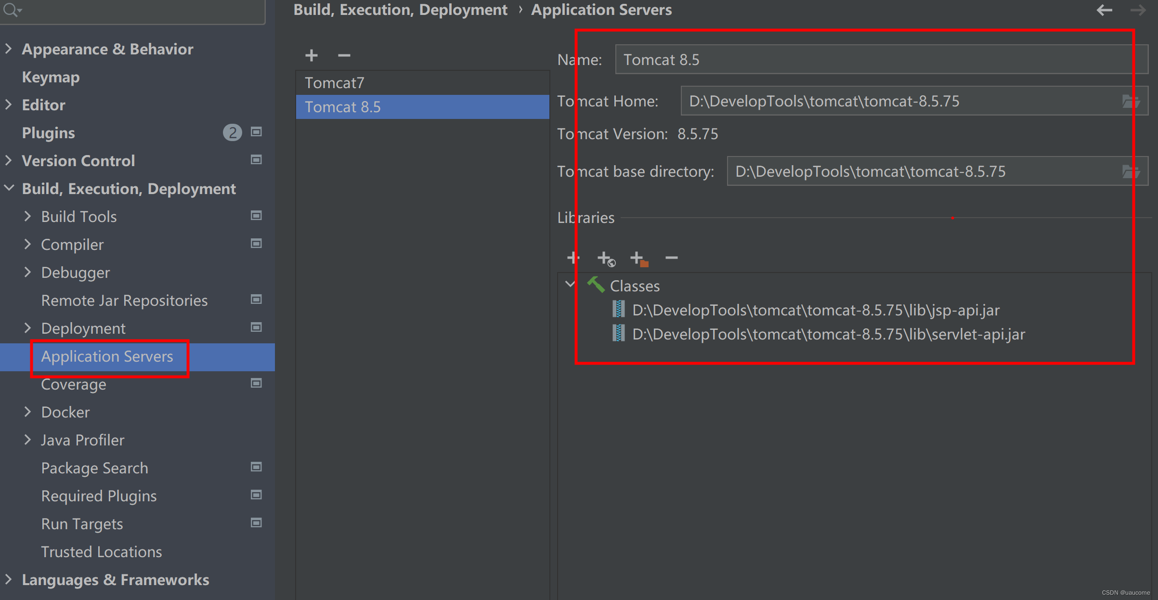Click the add classes icon (+) in Libraries

point(572,258)
